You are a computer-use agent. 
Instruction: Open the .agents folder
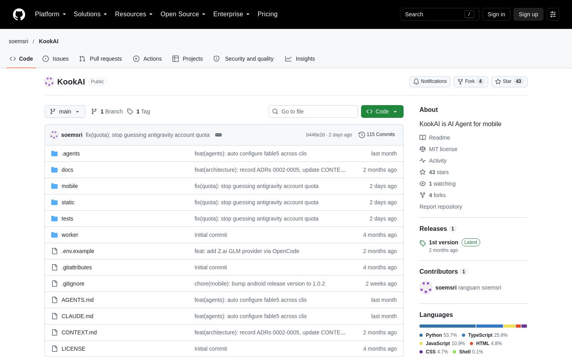pos(71,154)
